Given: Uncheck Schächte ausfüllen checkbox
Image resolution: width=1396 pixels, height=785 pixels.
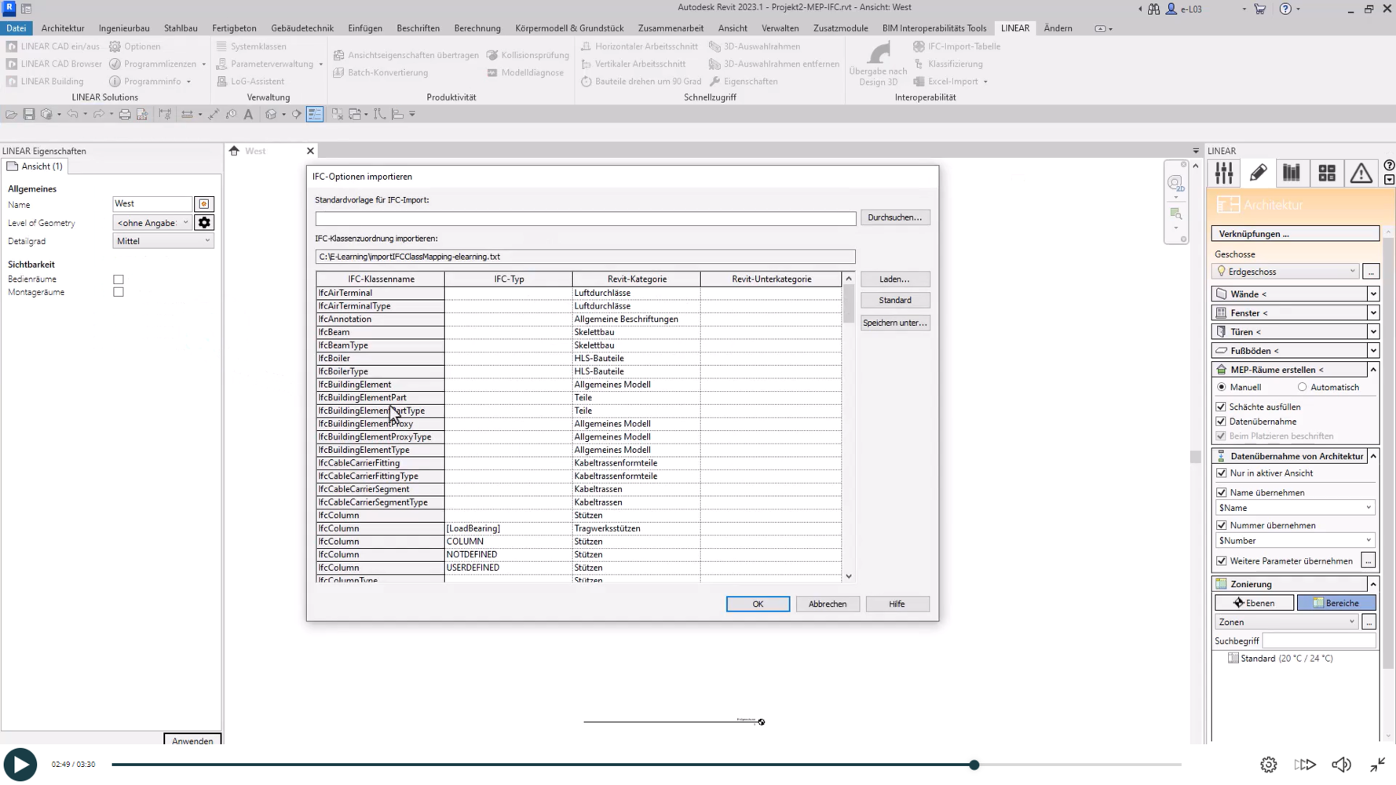Looking at the screenshot, I should click(x=1221, y=407).
